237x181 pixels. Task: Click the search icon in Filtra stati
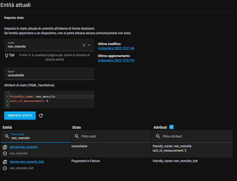[x=77, y=136]
